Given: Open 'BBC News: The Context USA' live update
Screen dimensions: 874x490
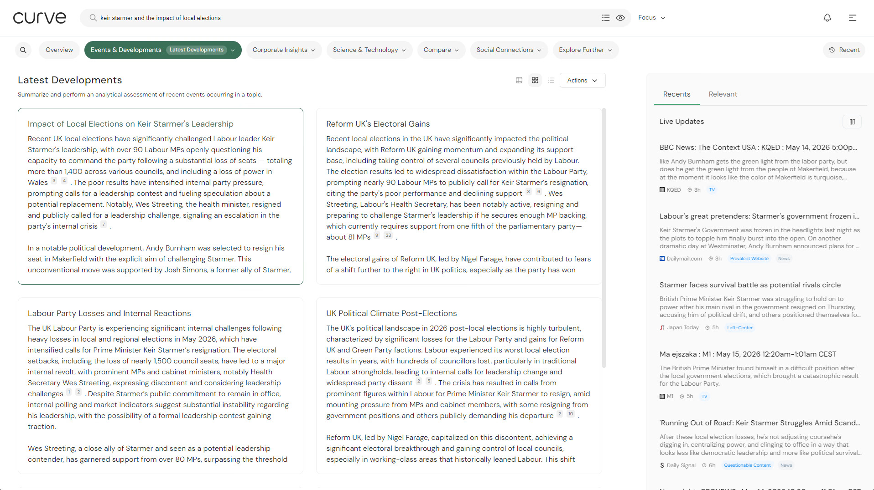Looking at the screenshot, I should (x=758, y=148).
